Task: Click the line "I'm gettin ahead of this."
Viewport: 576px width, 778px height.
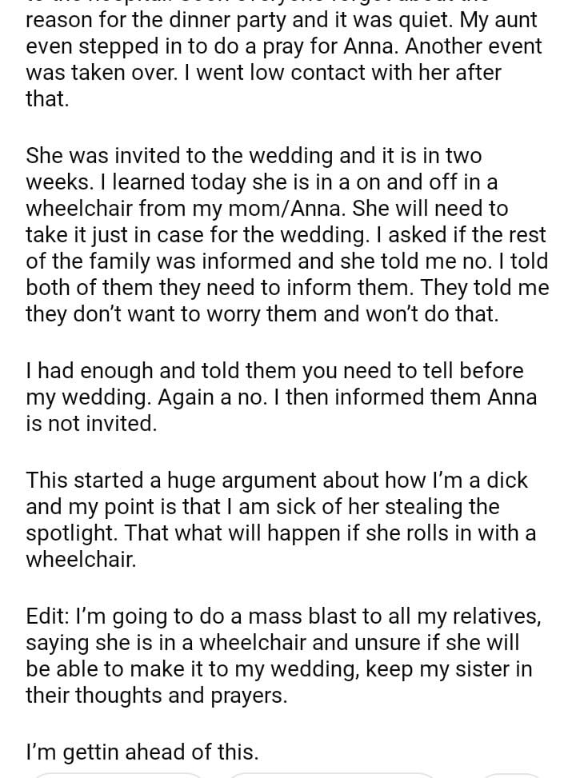Action: tap(142, 752)
